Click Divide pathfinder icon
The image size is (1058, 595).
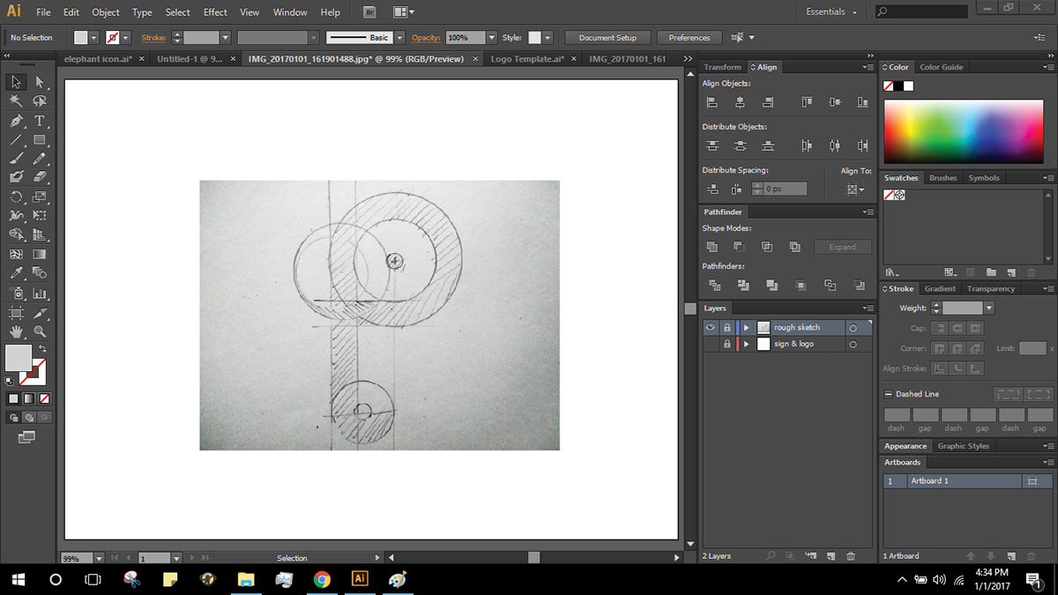714,285
